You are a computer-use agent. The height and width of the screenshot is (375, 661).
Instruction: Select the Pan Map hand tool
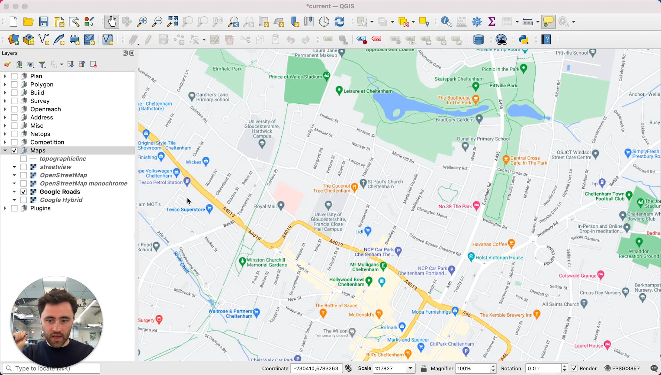click(112, 22)
